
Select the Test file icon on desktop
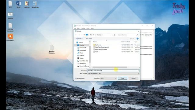[10, 5]
